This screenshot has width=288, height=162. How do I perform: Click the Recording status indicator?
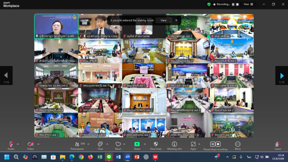[x=221, y=4]
